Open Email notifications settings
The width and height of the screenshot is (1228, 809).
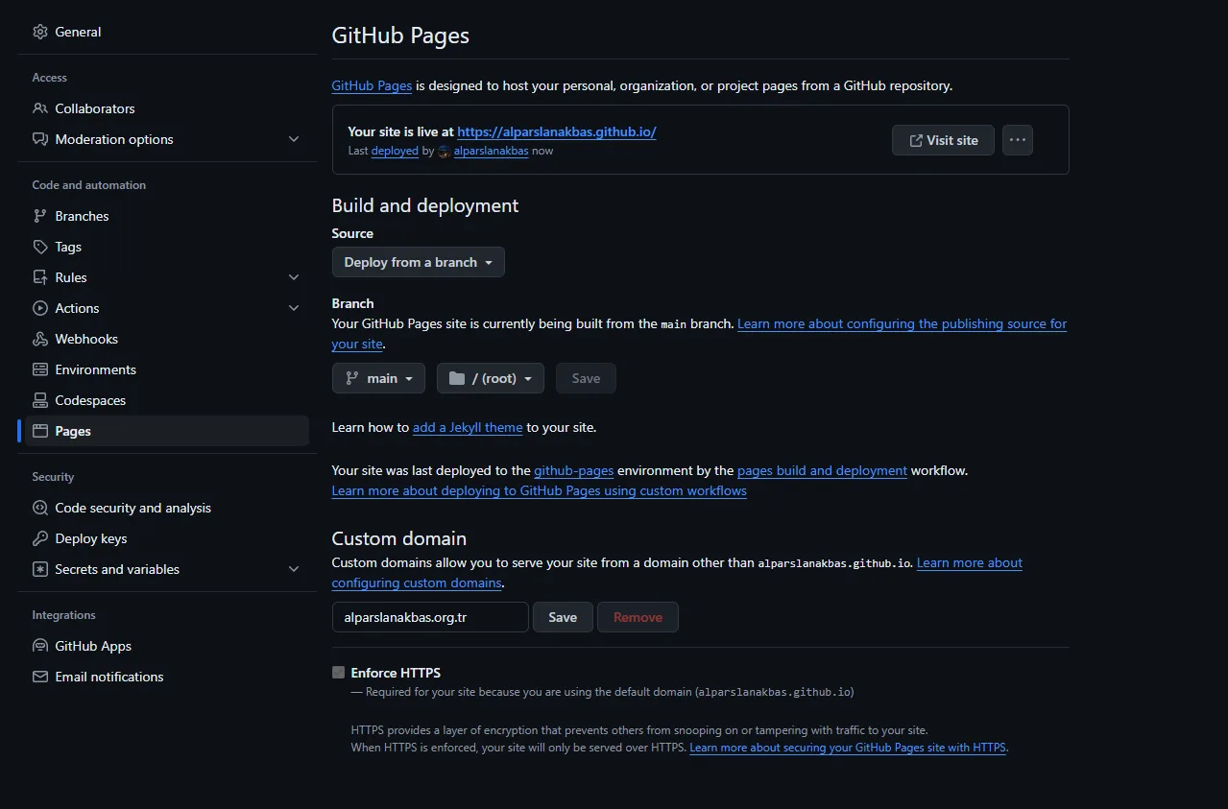[167, 677]
